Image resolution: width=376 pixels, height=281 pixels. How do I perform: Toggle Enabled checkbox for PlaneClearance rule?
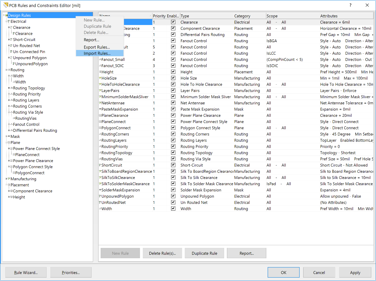[173, 116]
